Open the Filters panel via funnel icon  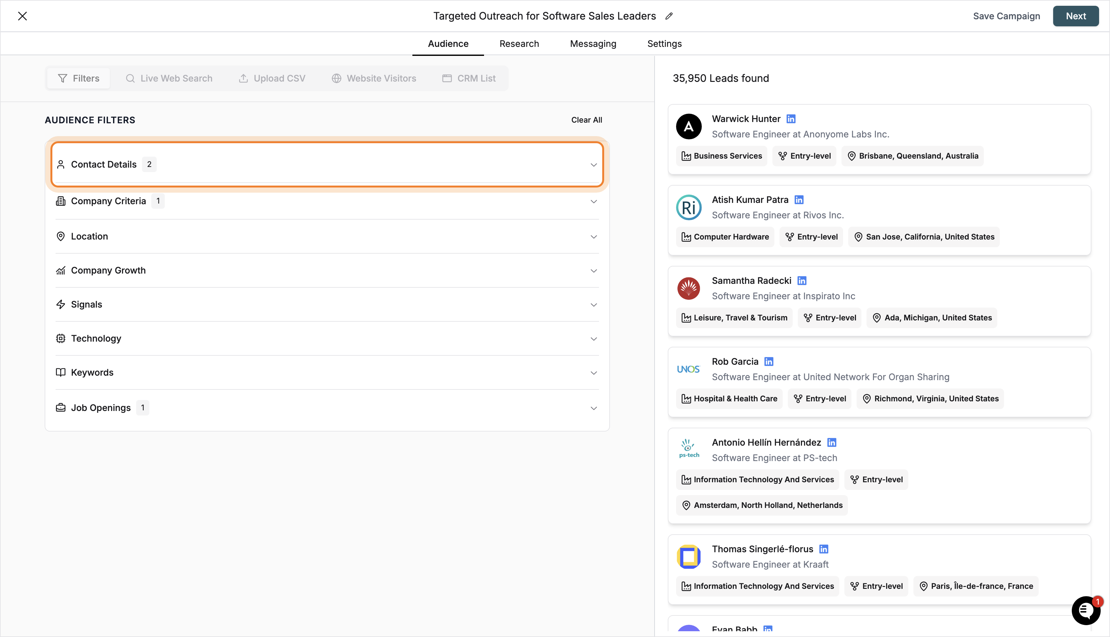tap(63, 78)
